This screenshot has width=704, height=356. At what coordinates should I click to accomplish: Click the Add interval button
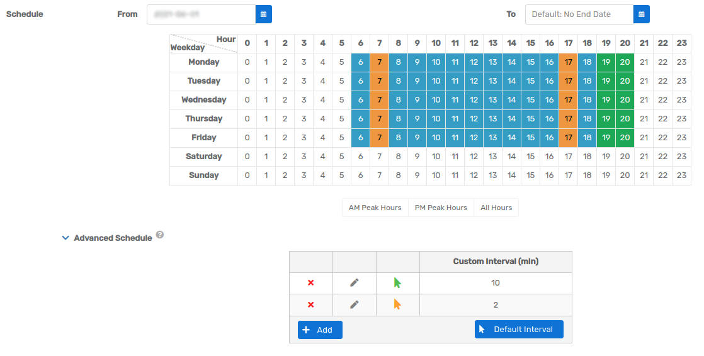point(320,330)
